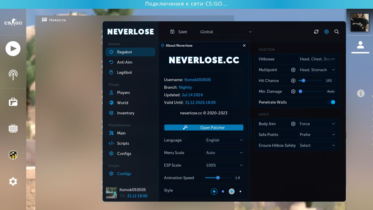Click the Новости chat icon

coord(44,20)
